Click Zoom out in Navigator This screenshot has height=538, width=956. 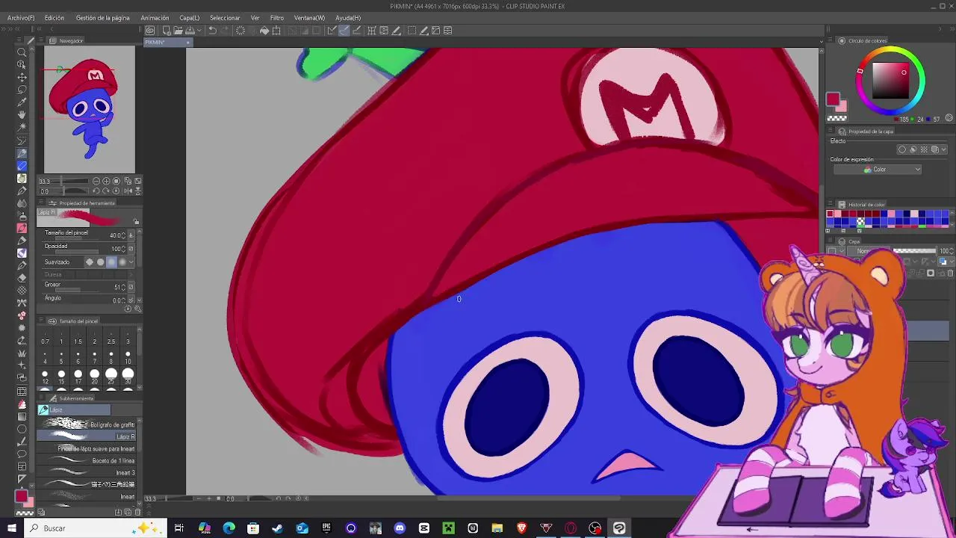click(x=96, y=181)
